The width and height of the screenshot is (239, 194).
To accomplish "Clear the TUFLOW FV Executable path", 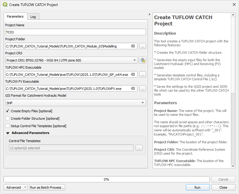I will (x=133, y=89).
